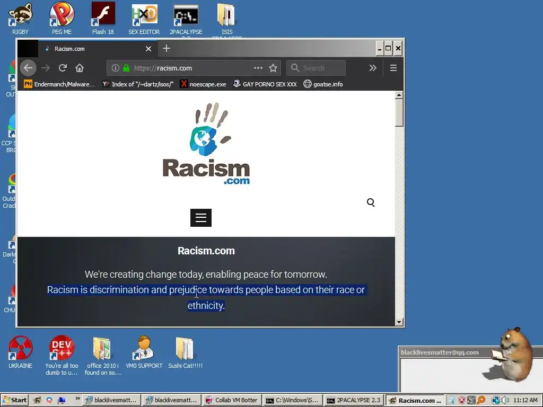This screenshot has width=543, height=407.
Task: Expand the browser toolbar overflow chevrons
Action: pyautogui.click(x=373, y=68)
